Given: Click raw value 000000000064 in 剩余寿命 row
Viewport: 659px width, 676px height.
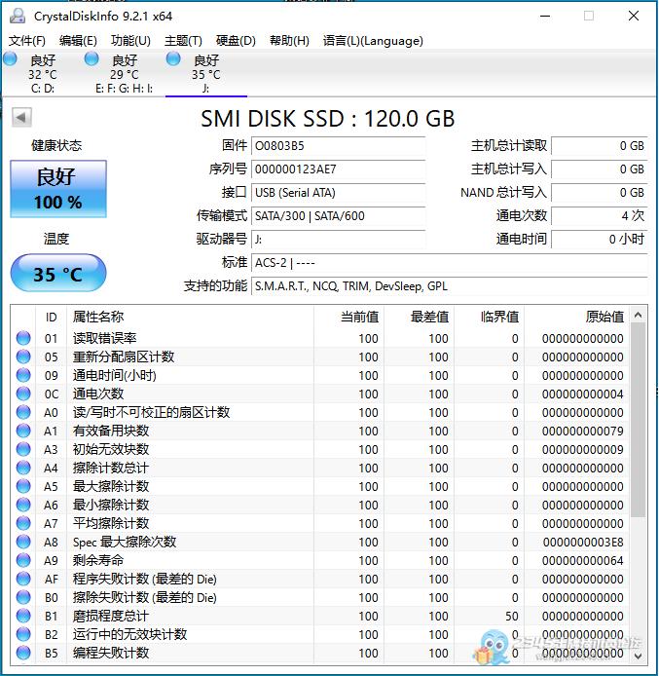Looking at the screenshot, I should 583,561.
